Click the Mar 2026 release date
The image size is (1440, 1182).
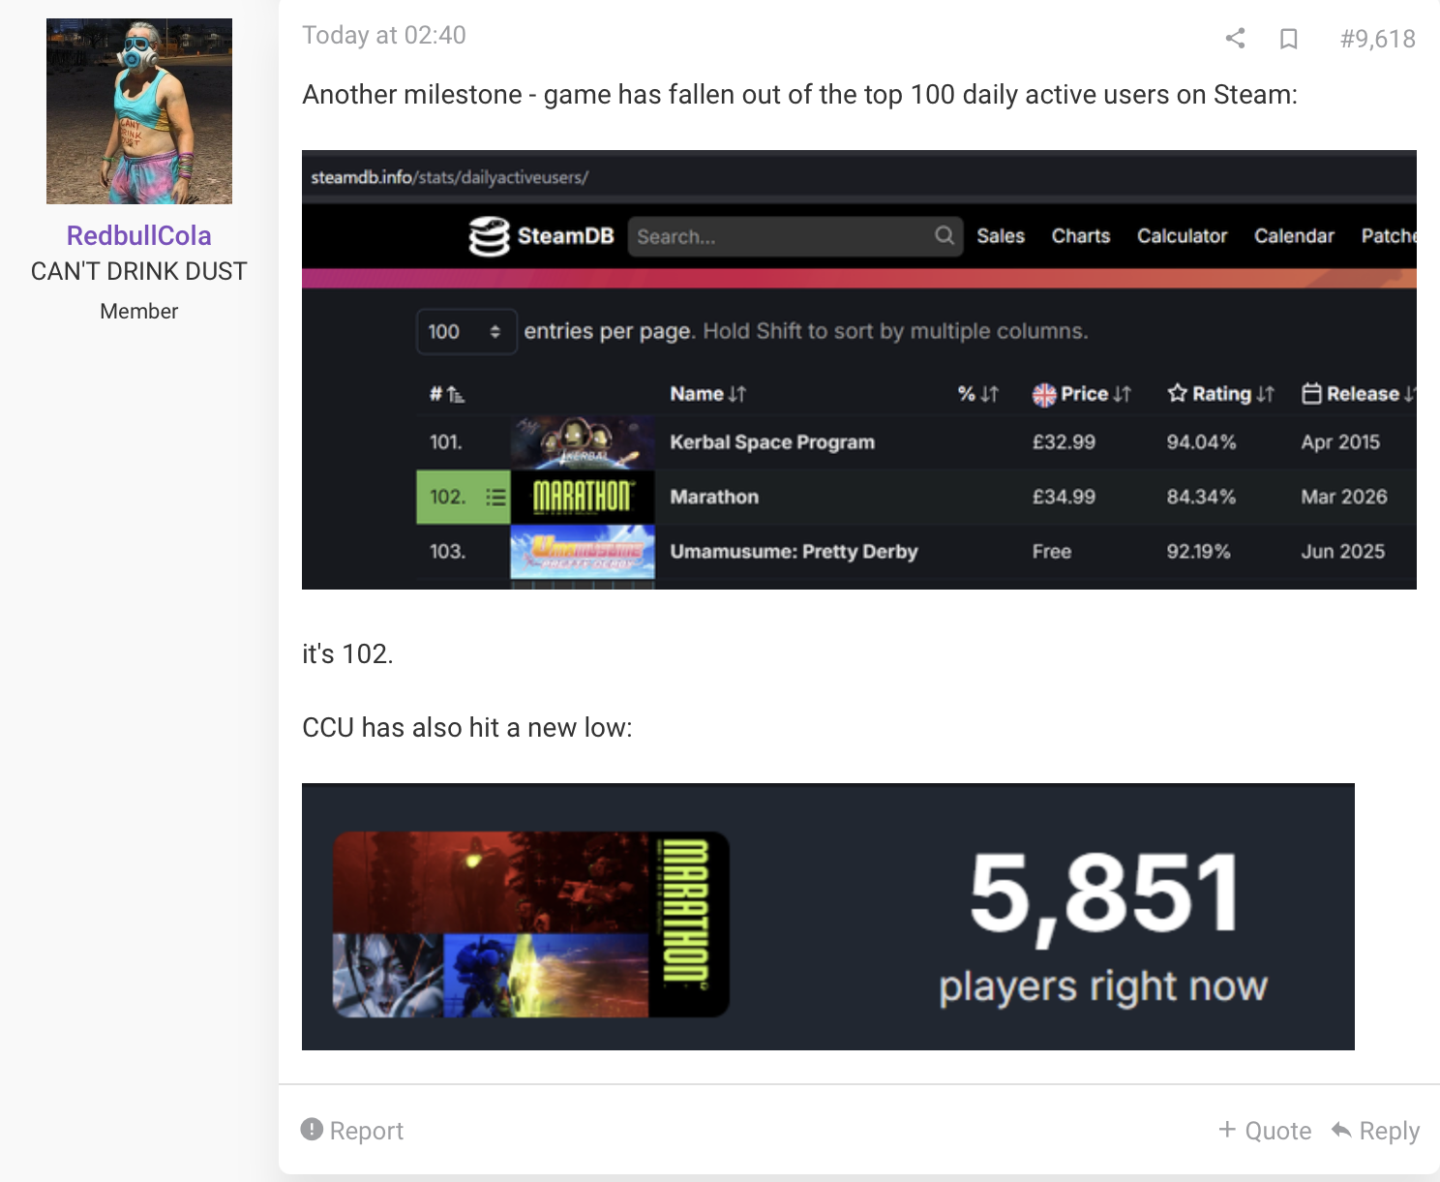point(1344,497)
